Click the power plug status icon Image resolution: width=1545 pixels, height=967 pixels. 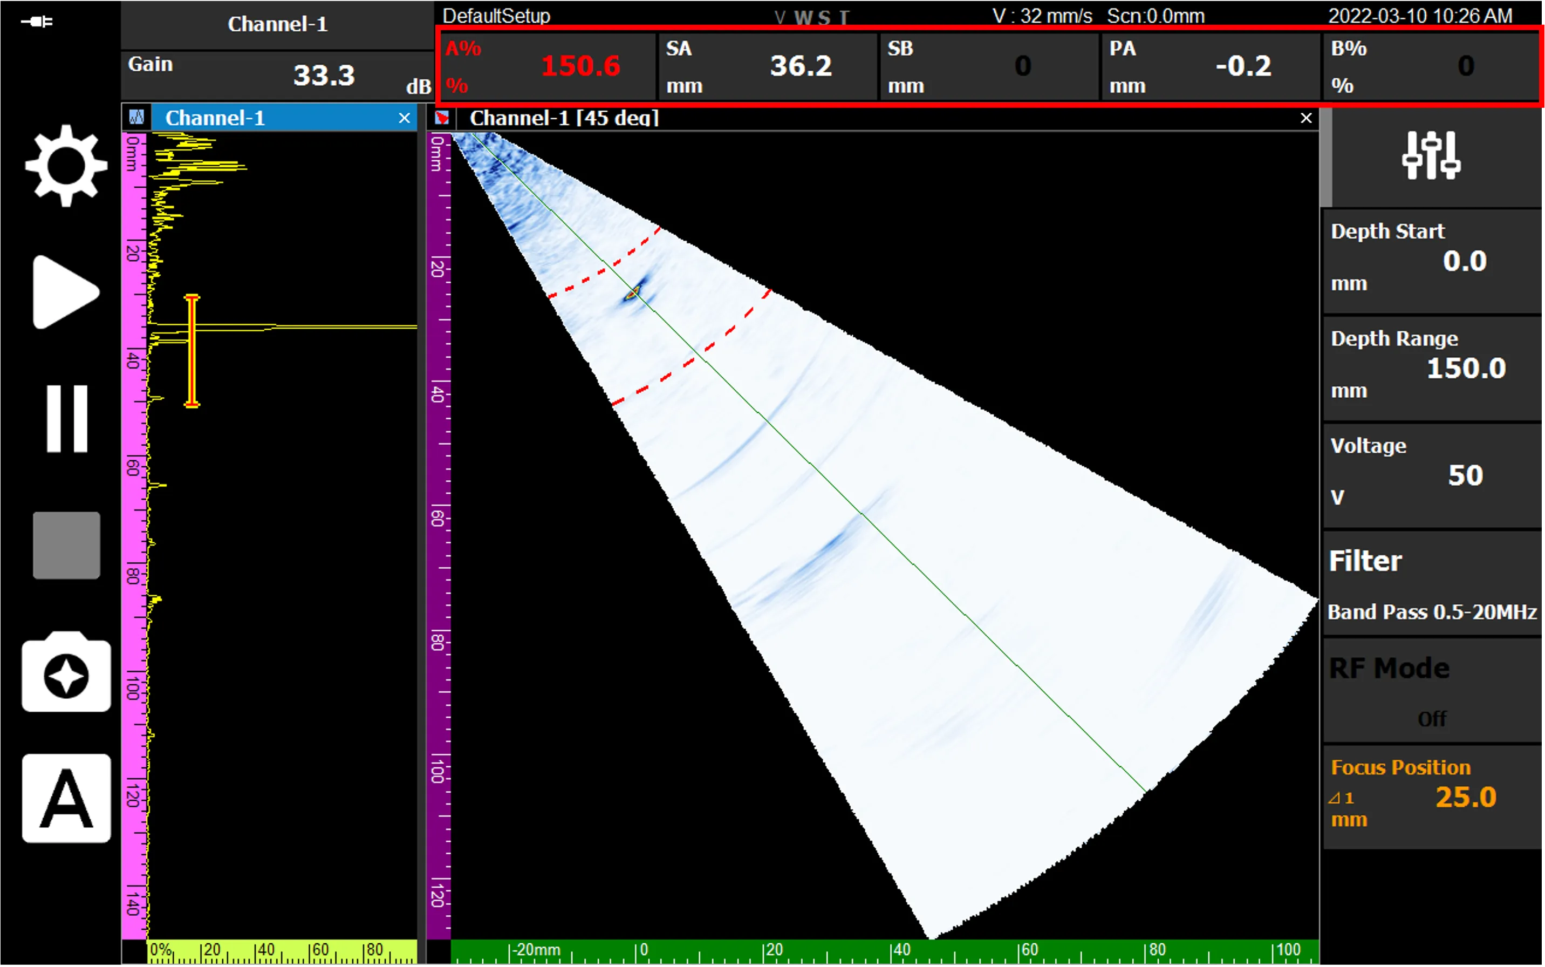37,22
